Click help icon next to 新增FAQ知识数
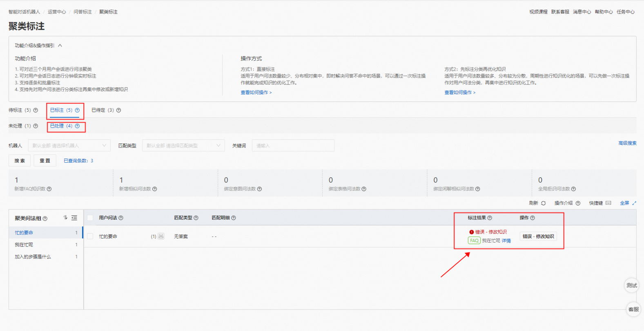The height and width of the screenshot is (331, 644). click(49, 189)
